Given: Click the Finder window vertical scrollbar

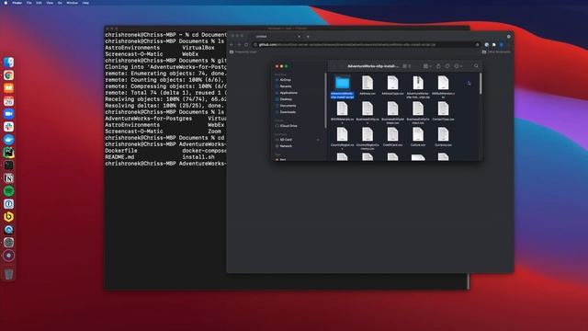Looking at the screenshot, I should tap(481, 84).
